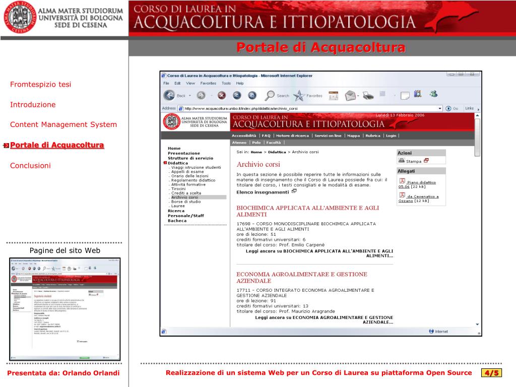Click the FAQ nav link

point(266,136)
